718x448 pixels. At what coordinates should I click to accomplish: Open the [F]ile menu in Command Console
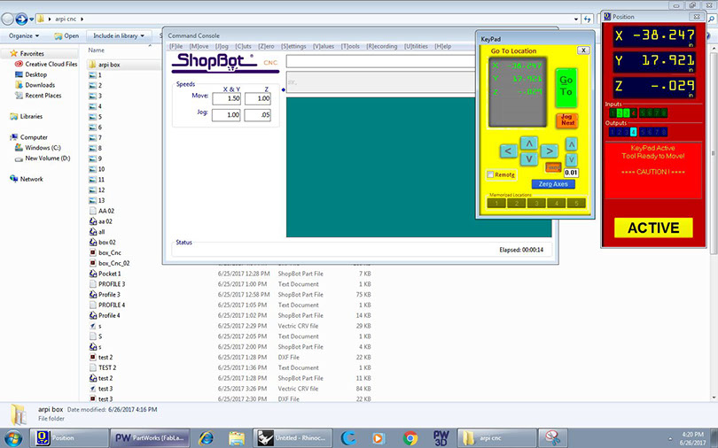pyautogui.click(x=176, y=46)
